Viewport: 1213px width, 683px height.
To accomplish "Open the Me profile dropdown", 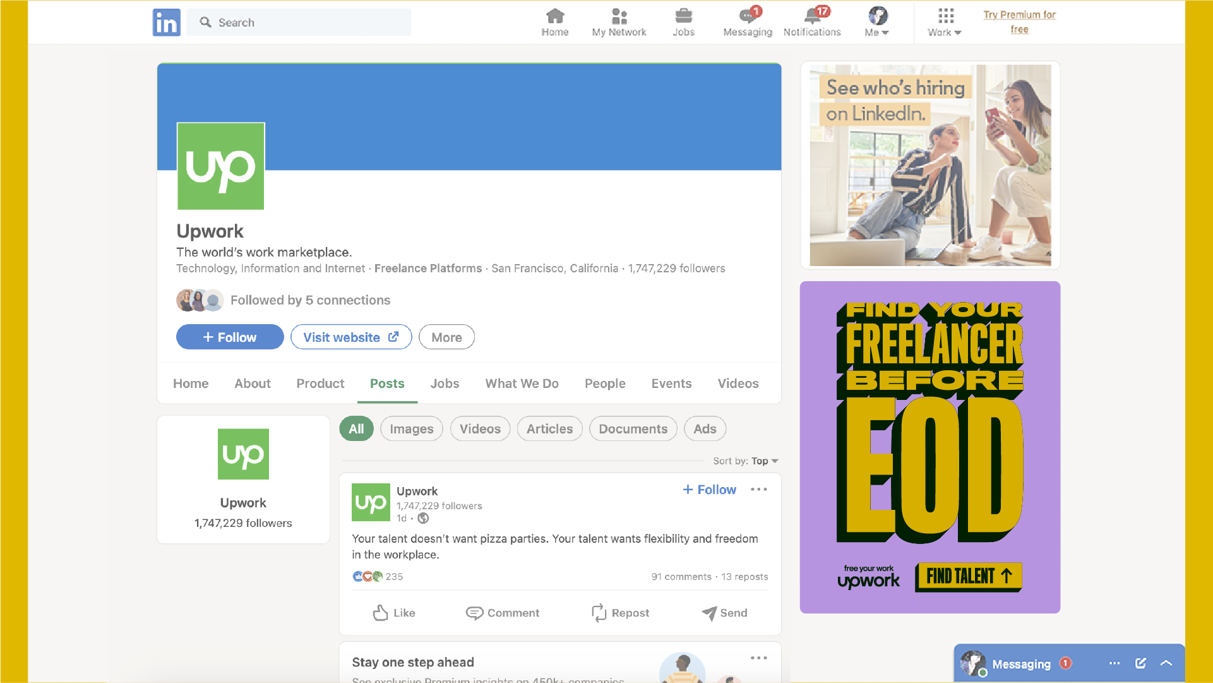I will coord(877,22).
